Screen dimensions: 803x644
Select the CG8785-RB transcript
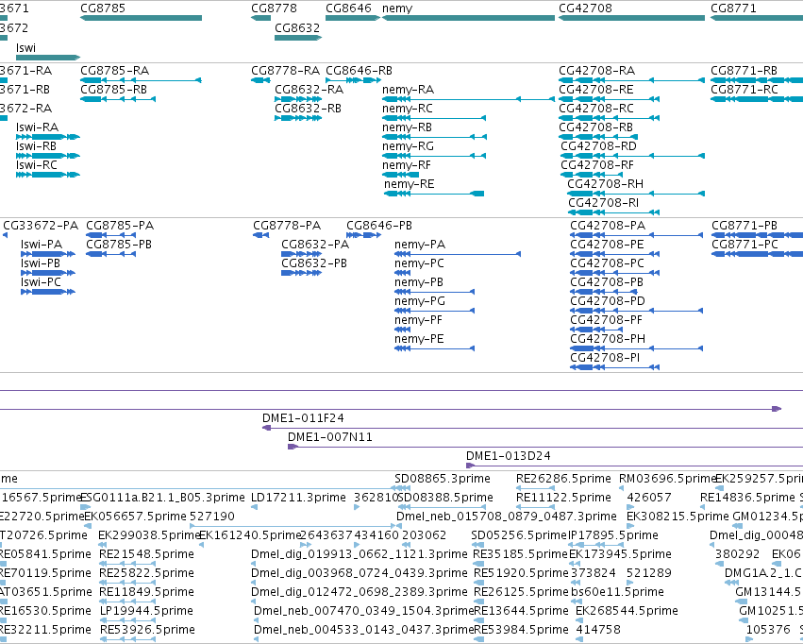pos(118,99)
